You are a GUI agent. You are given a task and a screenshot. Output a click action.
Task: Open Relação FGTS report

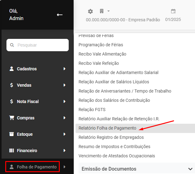click(92, 110)
